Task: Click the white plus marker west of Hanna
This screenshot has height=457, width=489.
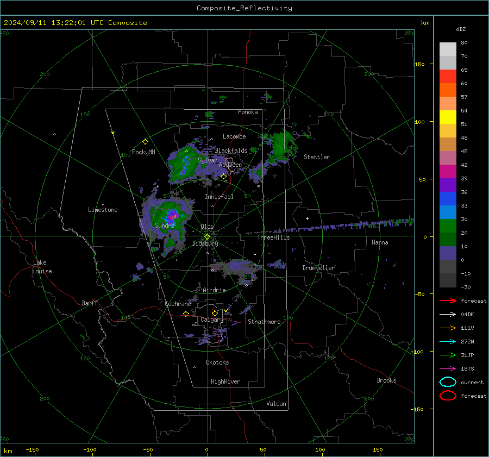Action: tap(307, 218)
